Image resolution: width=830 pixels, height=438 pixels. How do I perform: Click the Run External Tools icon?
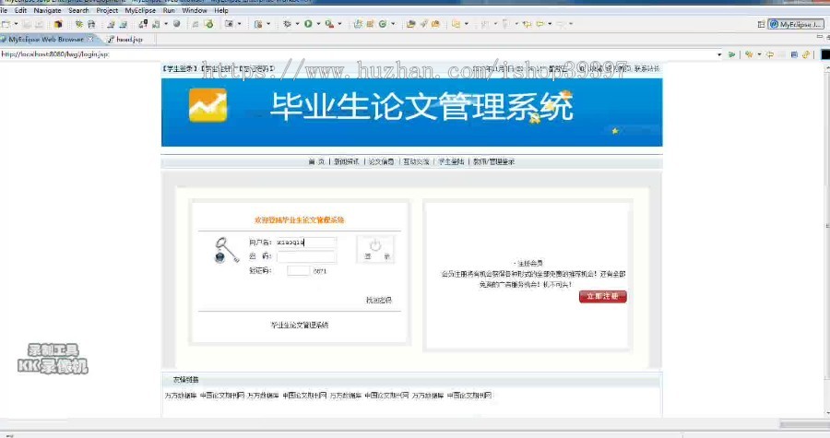(329, 24)
